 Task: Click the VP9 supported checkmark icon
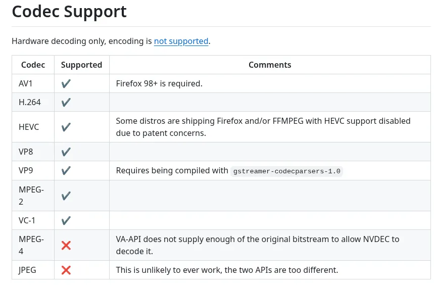click(x=66, y=170)
